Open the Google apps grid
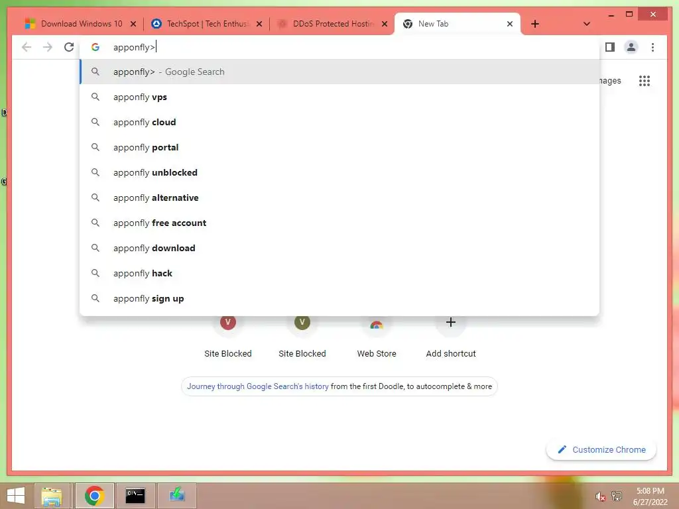679x509 pixels. pos(645,81)
